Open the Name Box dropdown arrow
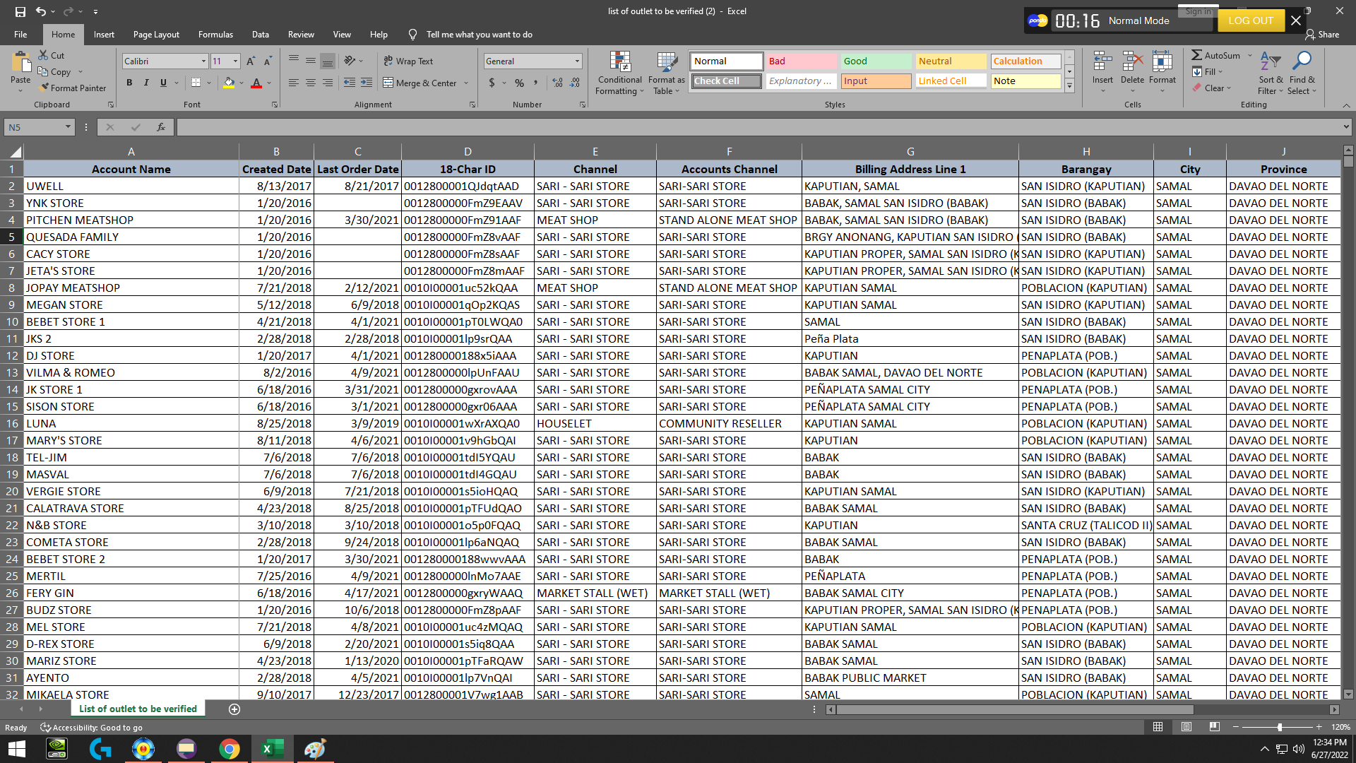This screenshot has height=763, width=1356. [x=68, y=127]
